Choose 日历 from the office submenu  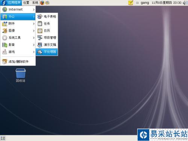(x=47, y=30)
